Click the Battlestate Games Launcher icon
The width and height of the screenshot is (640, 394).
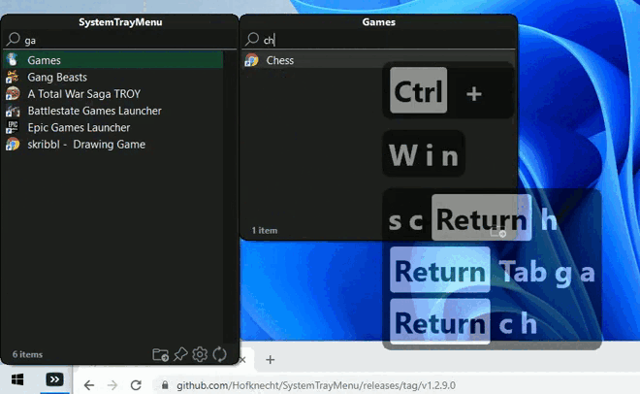[13, 111]
